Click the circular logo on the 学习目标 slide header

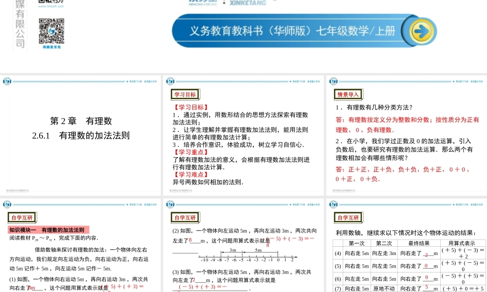click(170, 82)
